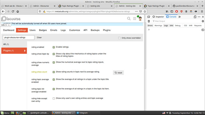Click the page vertical scrollbar thumb
Screen dimensions: 205x115
click(145, 46)
